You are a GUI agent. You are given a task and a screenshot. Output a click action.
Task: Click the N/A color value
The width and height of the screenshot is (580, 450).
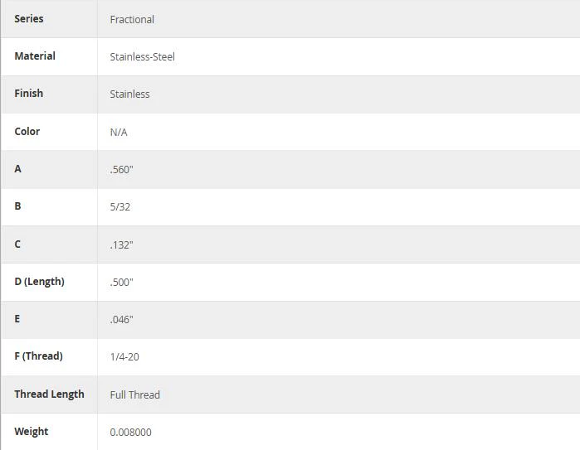pyautogui.click(x=119, y=133)
